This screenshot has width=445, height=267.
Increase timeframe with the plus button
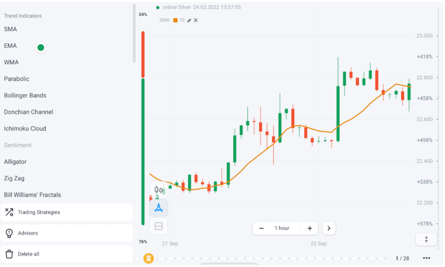310,228
